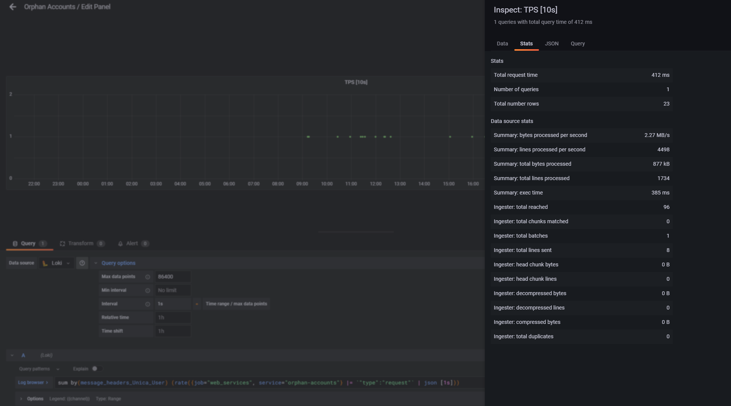Click the Interval value 1s
Screen dimensions: 731x406
pos(173,304)
